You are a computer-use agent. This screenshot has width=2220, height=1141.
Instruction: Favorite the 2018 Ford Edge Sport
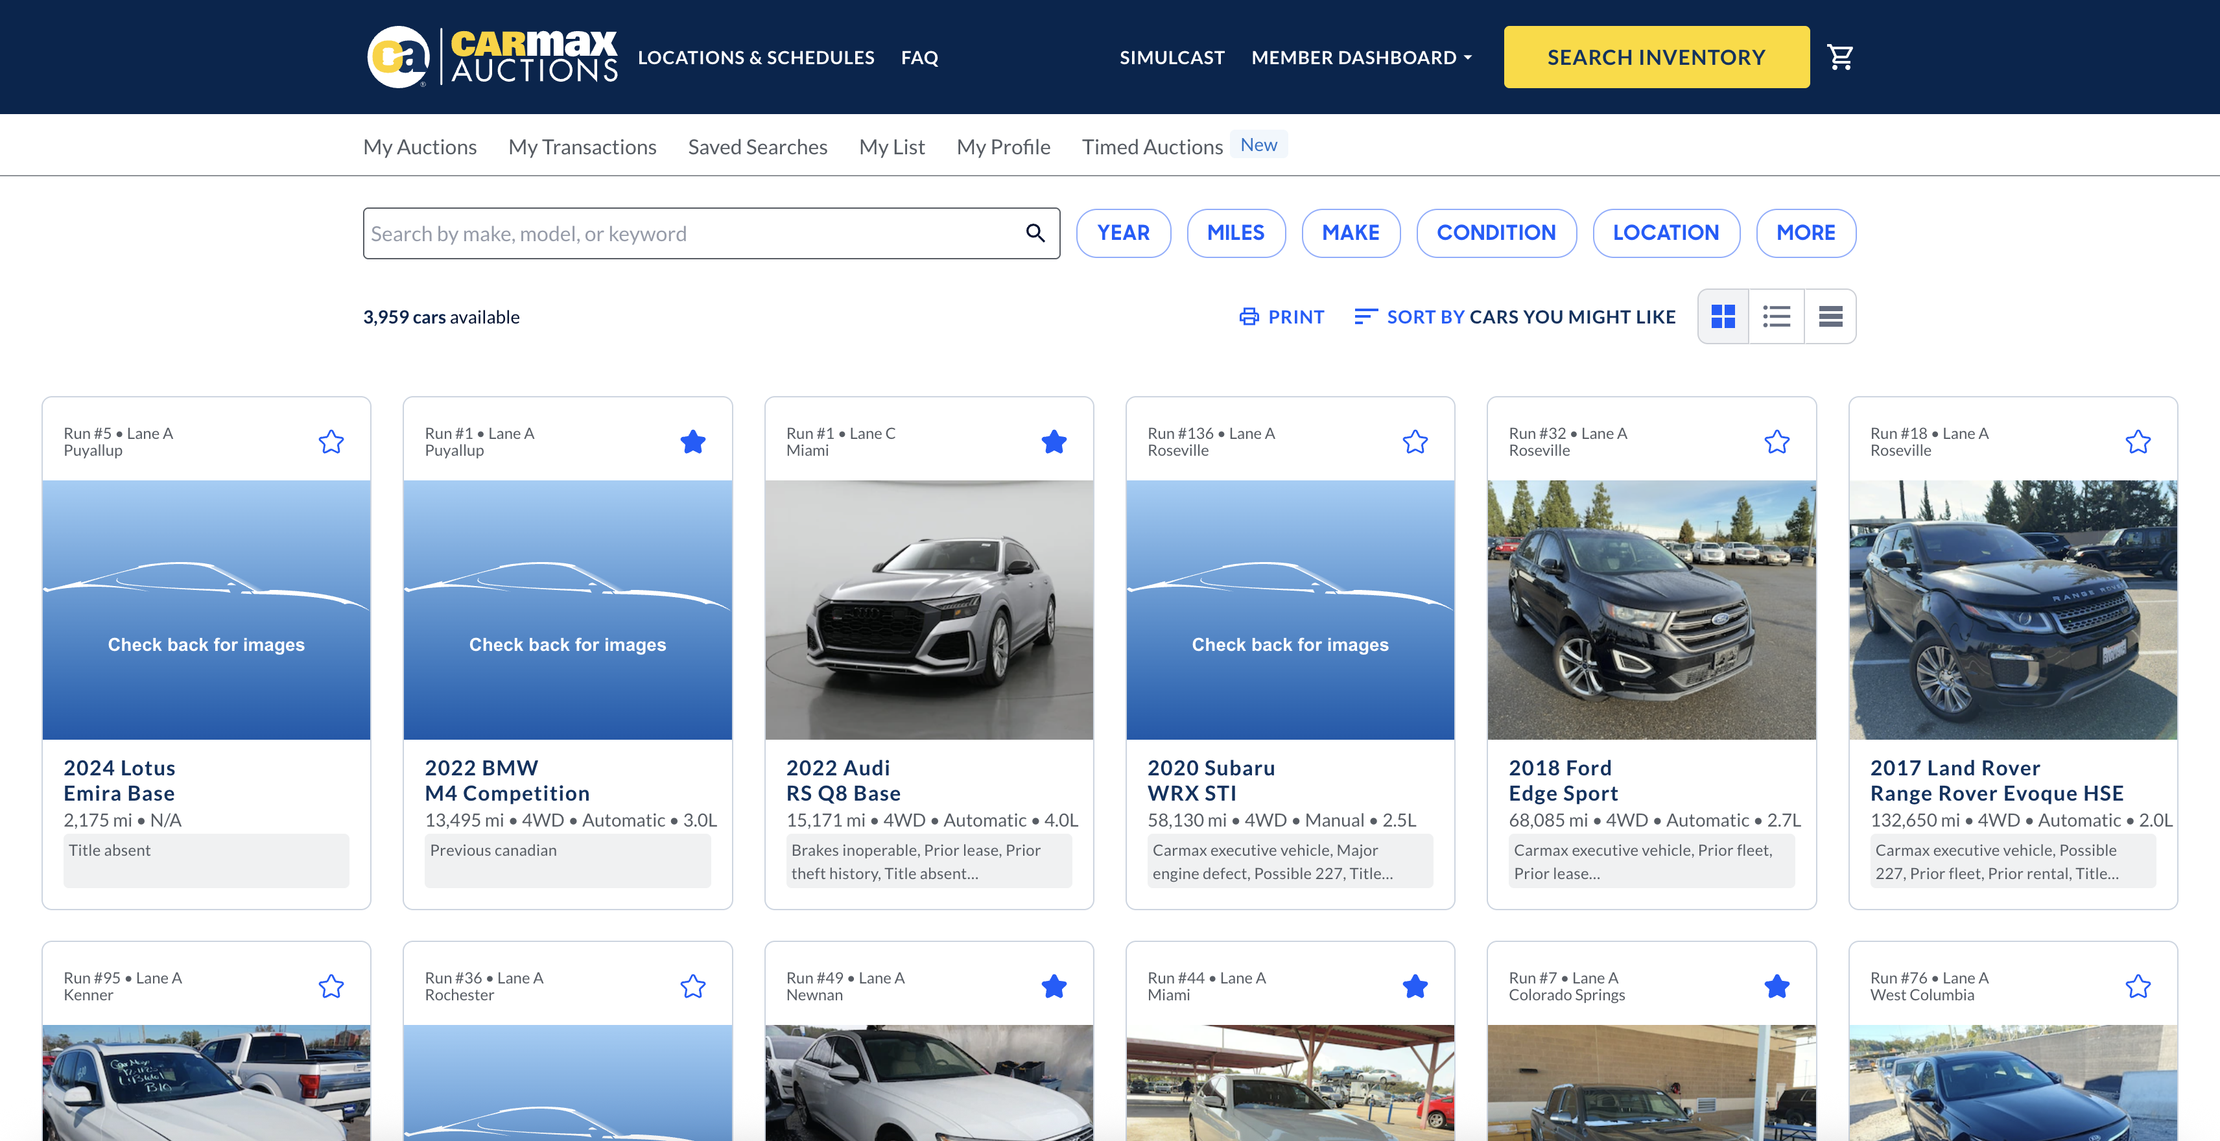tap(1776, 442)
